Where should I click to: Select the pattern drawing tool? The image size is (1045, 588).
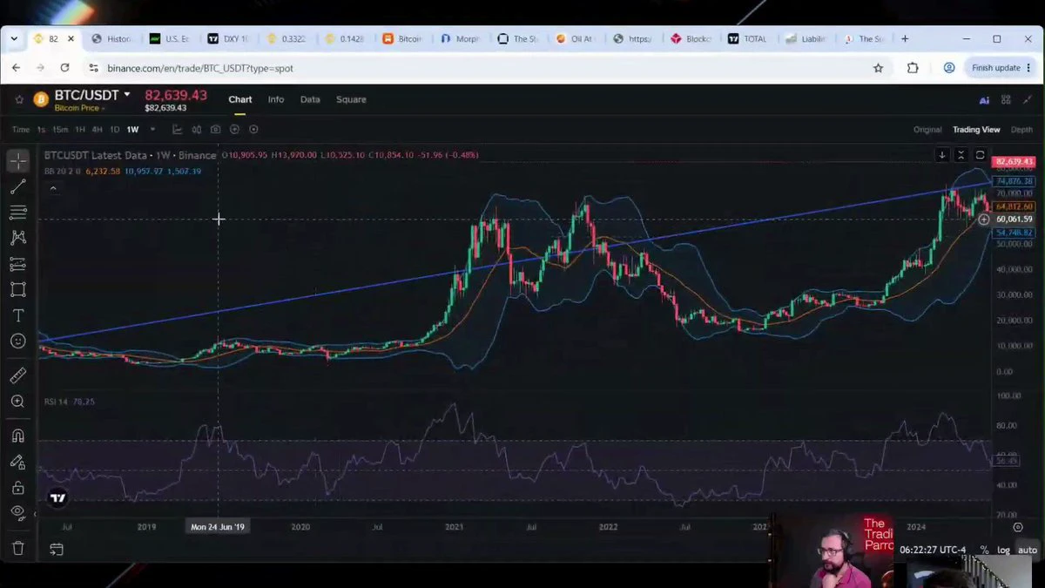point(17,237)
